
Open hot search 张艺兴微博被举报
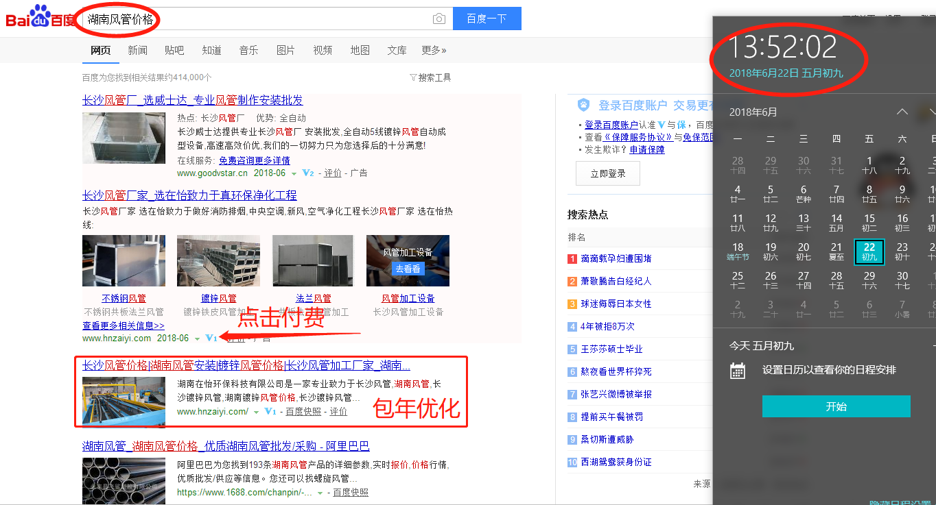616,395
